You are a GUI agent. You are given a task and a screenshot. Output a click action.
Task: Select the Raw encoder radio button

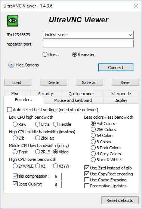(15, 124)
